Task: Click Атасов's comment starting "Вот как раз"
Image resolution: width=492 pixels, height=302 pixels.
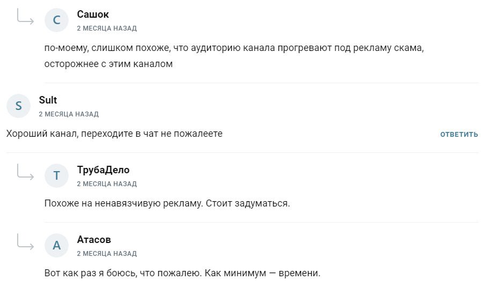Action: point(182,273)
